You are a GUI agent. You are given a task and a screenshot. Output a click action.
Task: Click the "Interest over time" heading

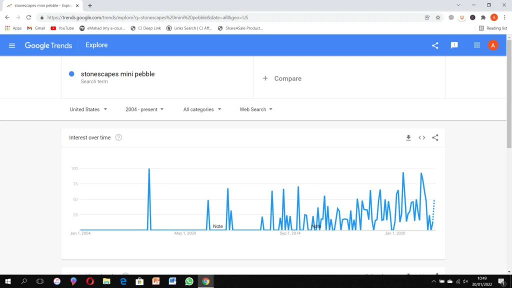pyautogui.click(x=90, y=137)
